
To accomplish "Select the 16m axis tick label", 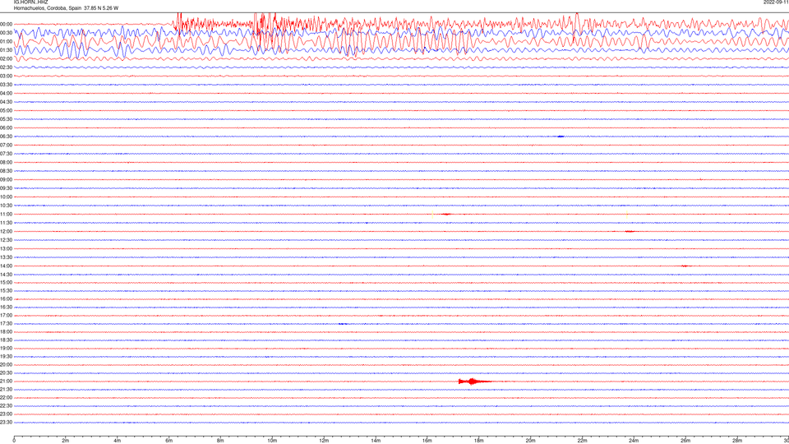I will click(x=427, y=441).
